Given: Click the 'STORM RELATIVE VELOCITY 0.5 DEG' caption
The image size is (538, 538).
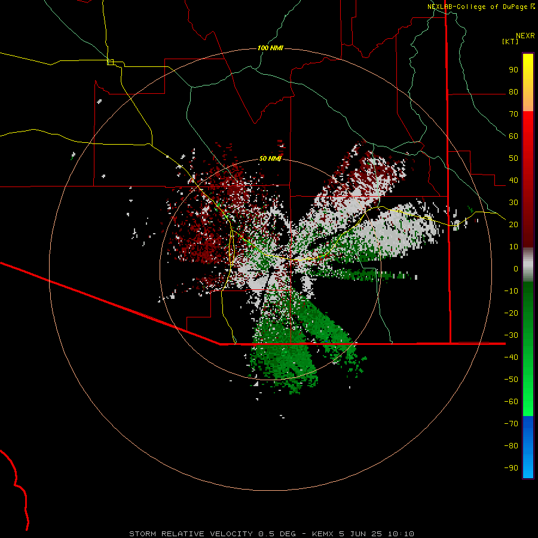Looking at the screenshot, I should coord(212,534).
